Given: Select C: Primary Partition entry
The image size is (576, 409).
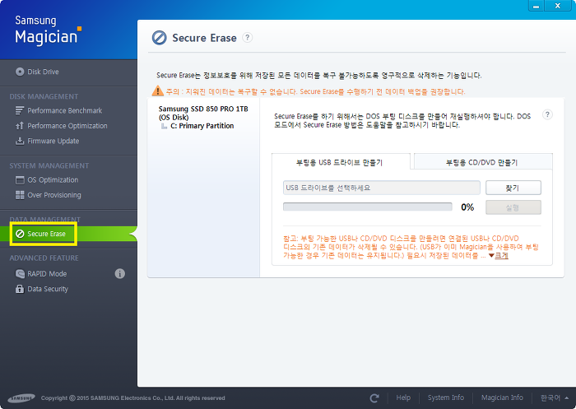Looking at the screenshot, I should click(x=202, y=126).
